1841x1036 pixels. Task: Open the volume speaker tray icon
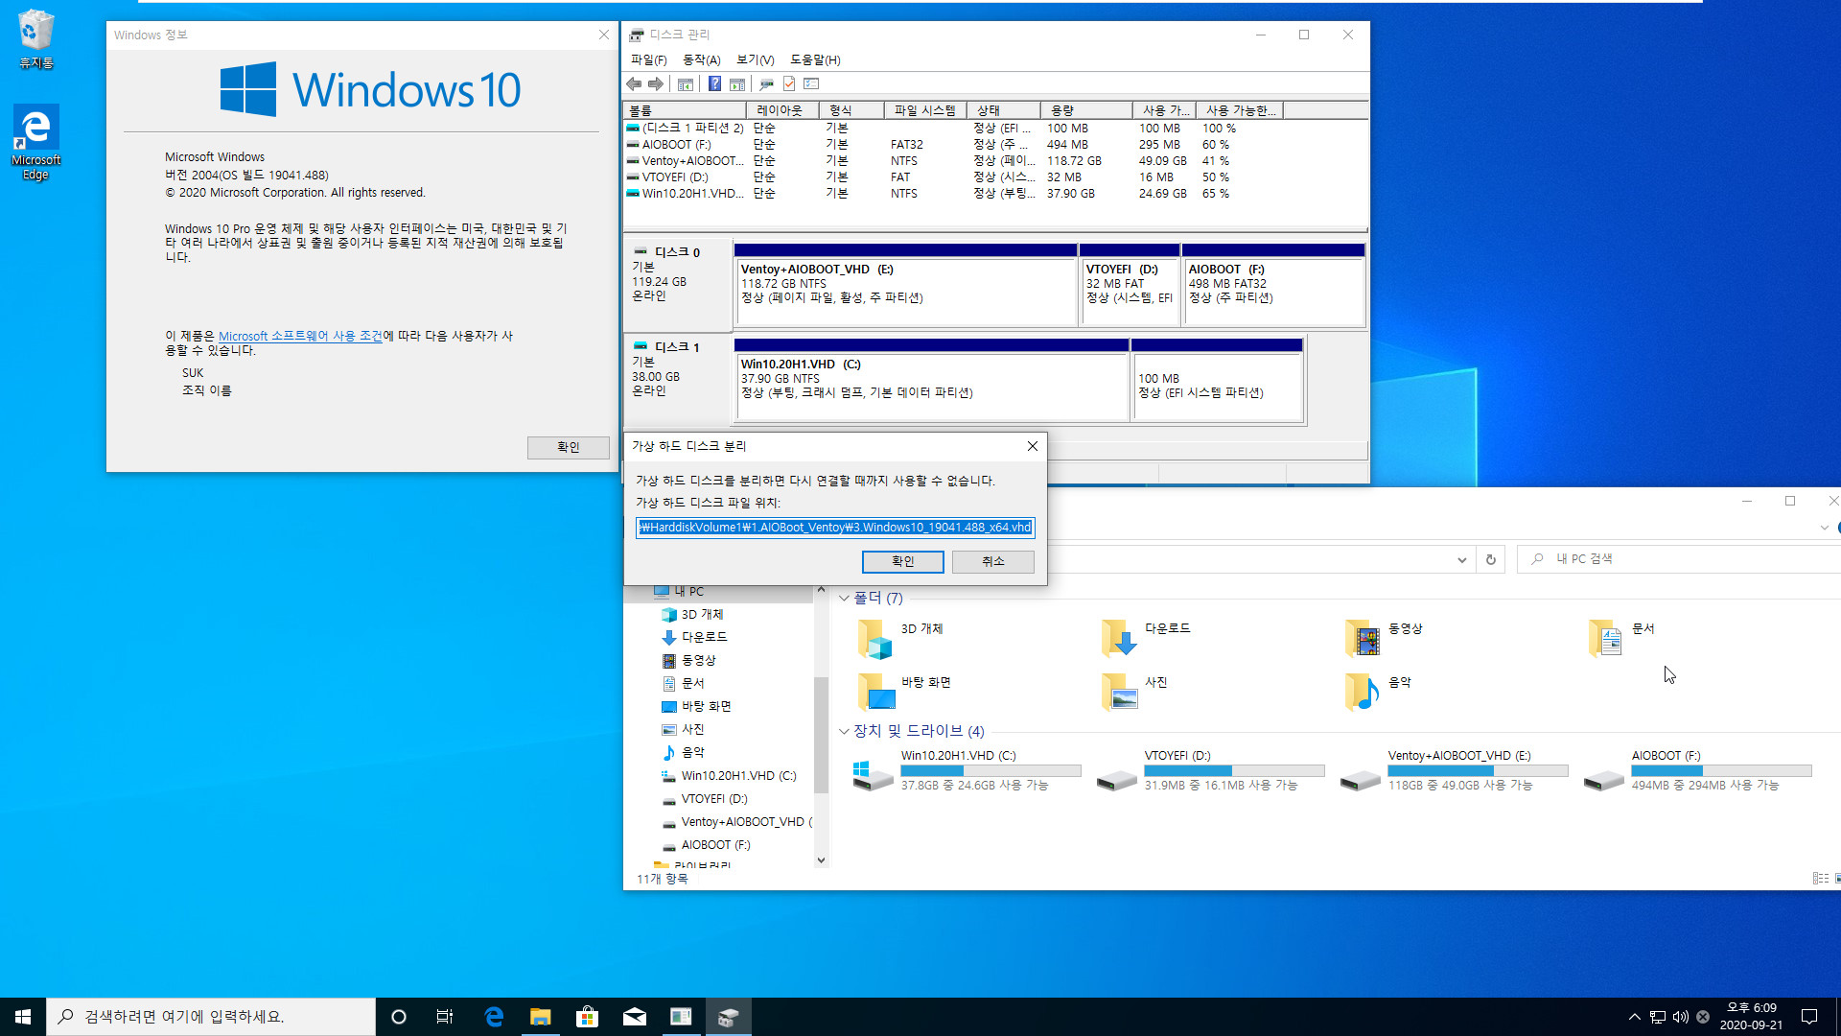1680,1017
